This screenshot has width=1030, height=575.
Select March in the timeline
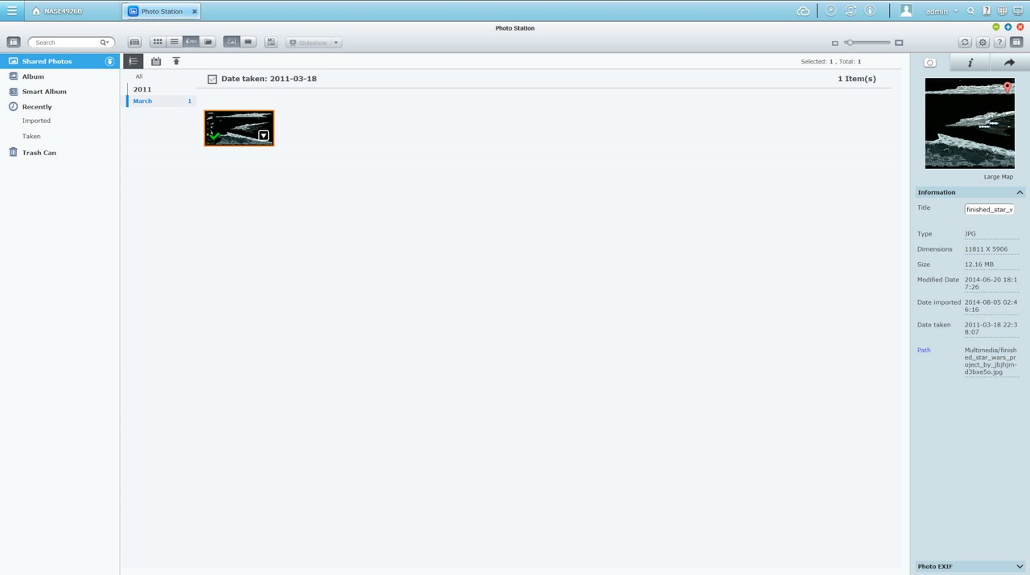click(x=161, y=101)
